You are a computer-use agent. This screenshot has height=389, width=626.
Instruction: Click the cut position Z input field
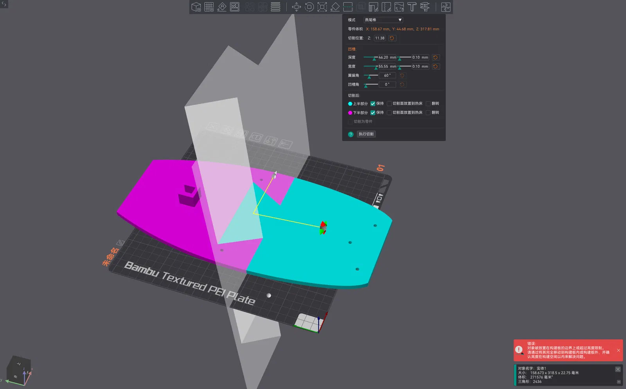tap(380, 38)
